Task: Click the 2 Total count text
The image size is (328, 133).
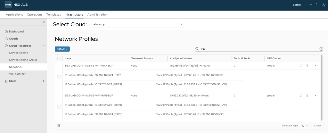Action: click(317, 126)
